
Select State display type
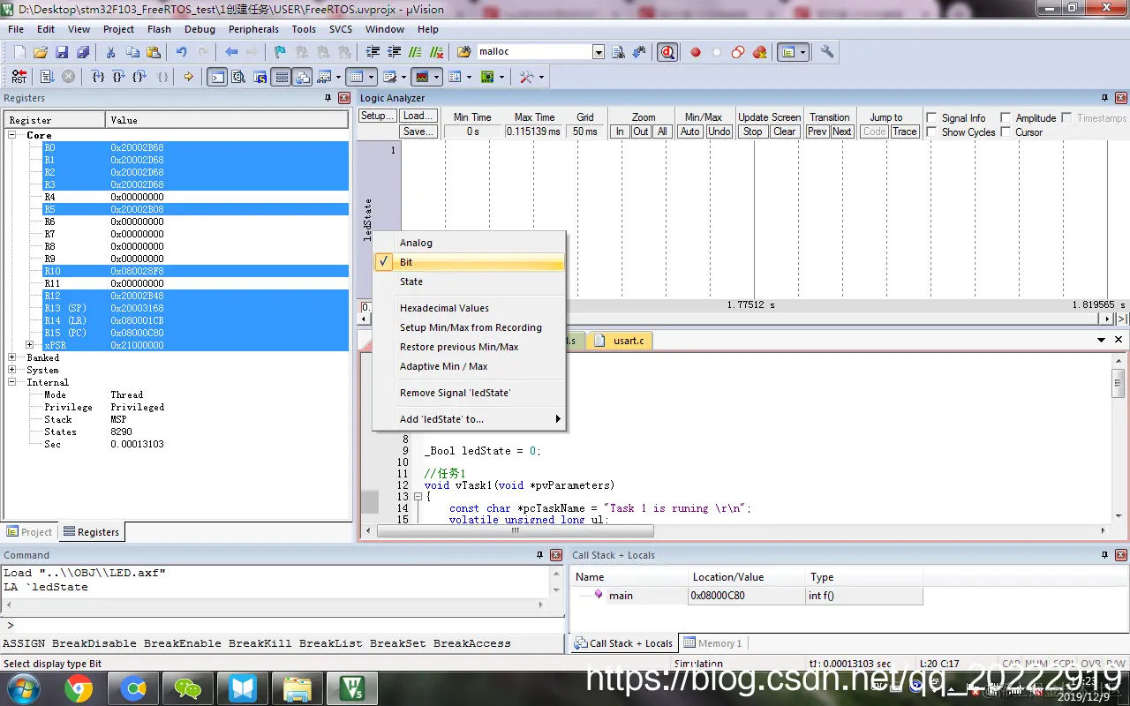469,282
